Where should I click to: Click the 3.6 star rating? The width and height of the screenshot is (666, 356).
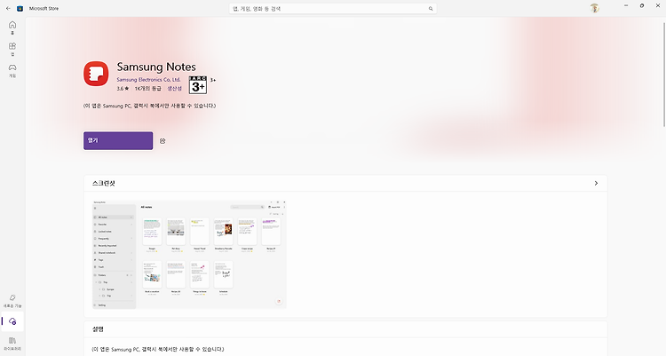click(123, 89)
